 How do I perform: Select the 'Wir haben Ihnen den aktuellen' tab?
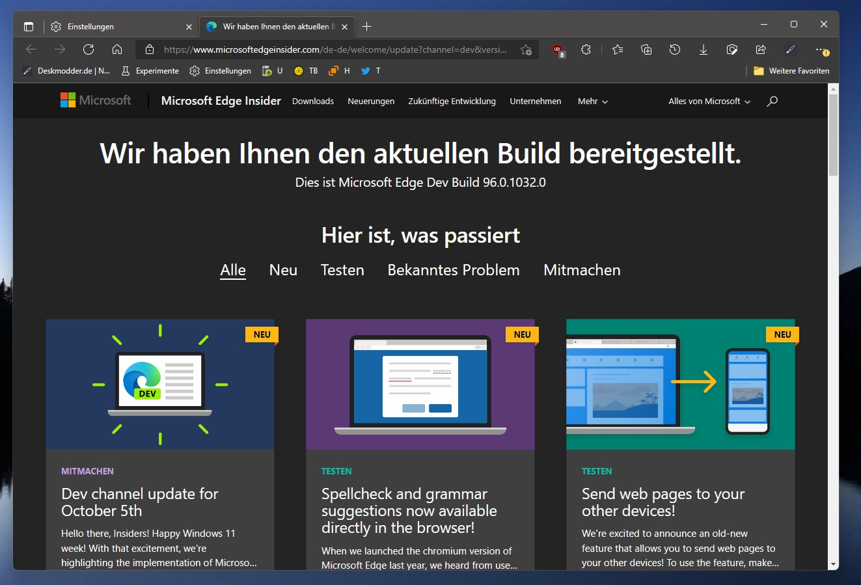(277, 27)
